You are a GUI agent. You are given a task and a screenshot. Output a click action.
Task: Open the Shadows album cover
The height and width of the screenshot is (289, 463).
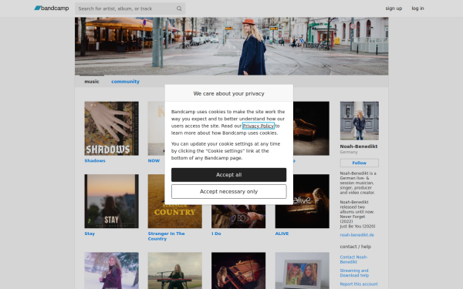click(x=111, y=128)
